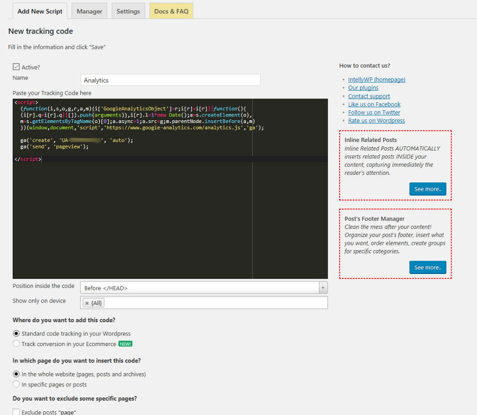This screenshot has width=477, height=415.
Task: Choose In specific pages or posts
Action: click(16, 384)
